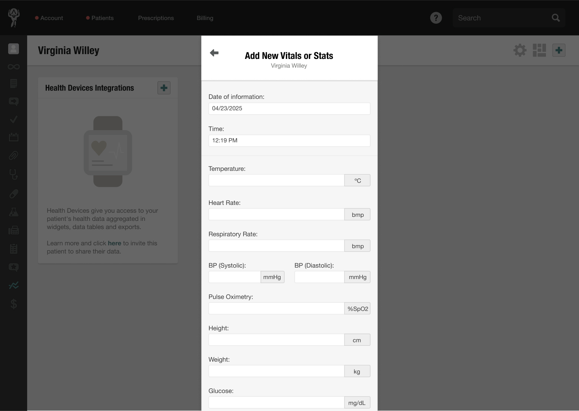This screenshot has width=579, height=411.
Task: Open the checkmark tasks sidebar icon
Action: pyautogui.click(x=14, y=119)
